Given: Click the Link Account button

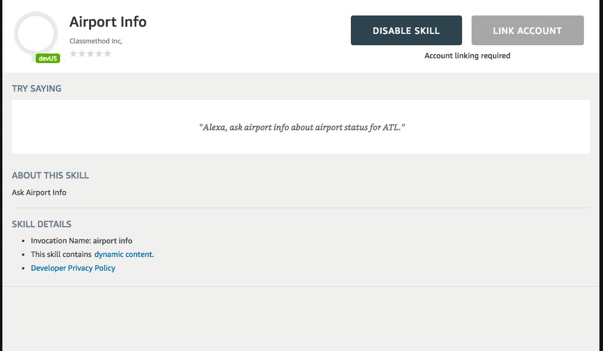Looking at the screenshot, I should point(527,30).
